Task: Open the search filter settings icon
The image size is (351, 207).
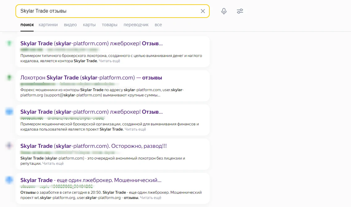Action: pos(240,11)
